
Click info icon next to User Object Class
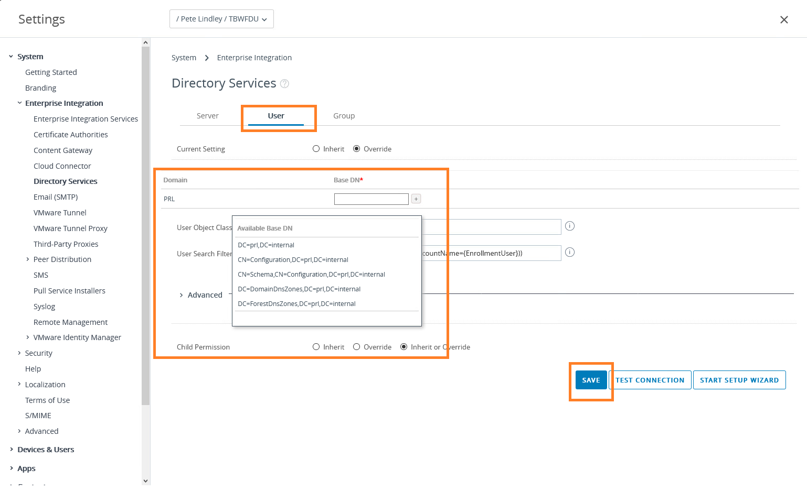click(x=570, y=226)
